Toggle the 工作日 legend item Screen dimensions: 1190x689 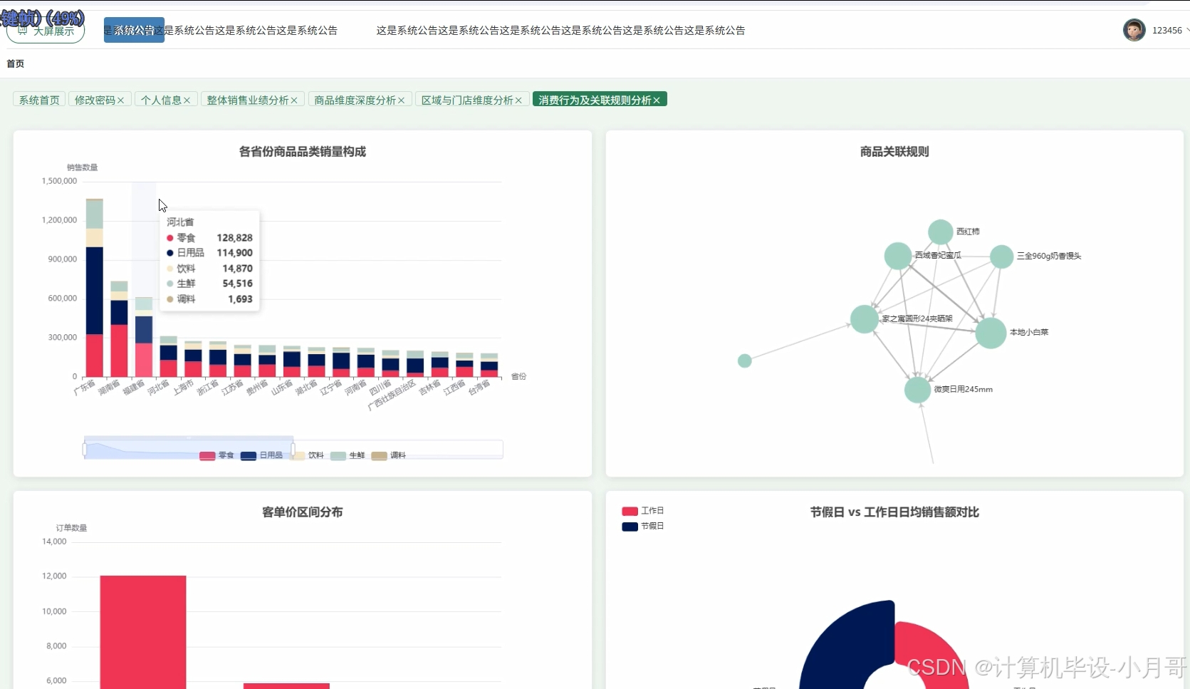click(643, 511)
